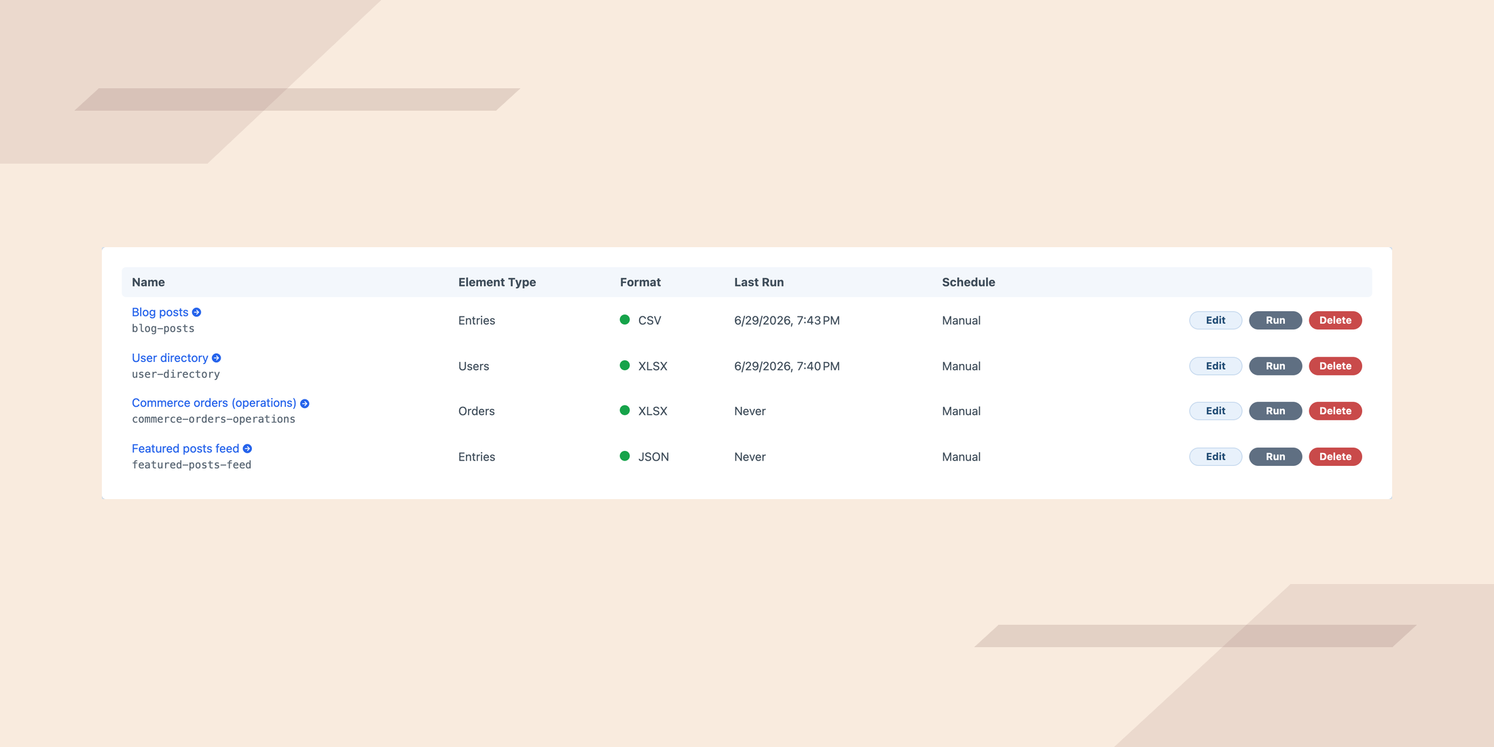Click Entries type in Featured posts feed row
Viewport: 1494px width, 747px height.
tap(477, 457)
